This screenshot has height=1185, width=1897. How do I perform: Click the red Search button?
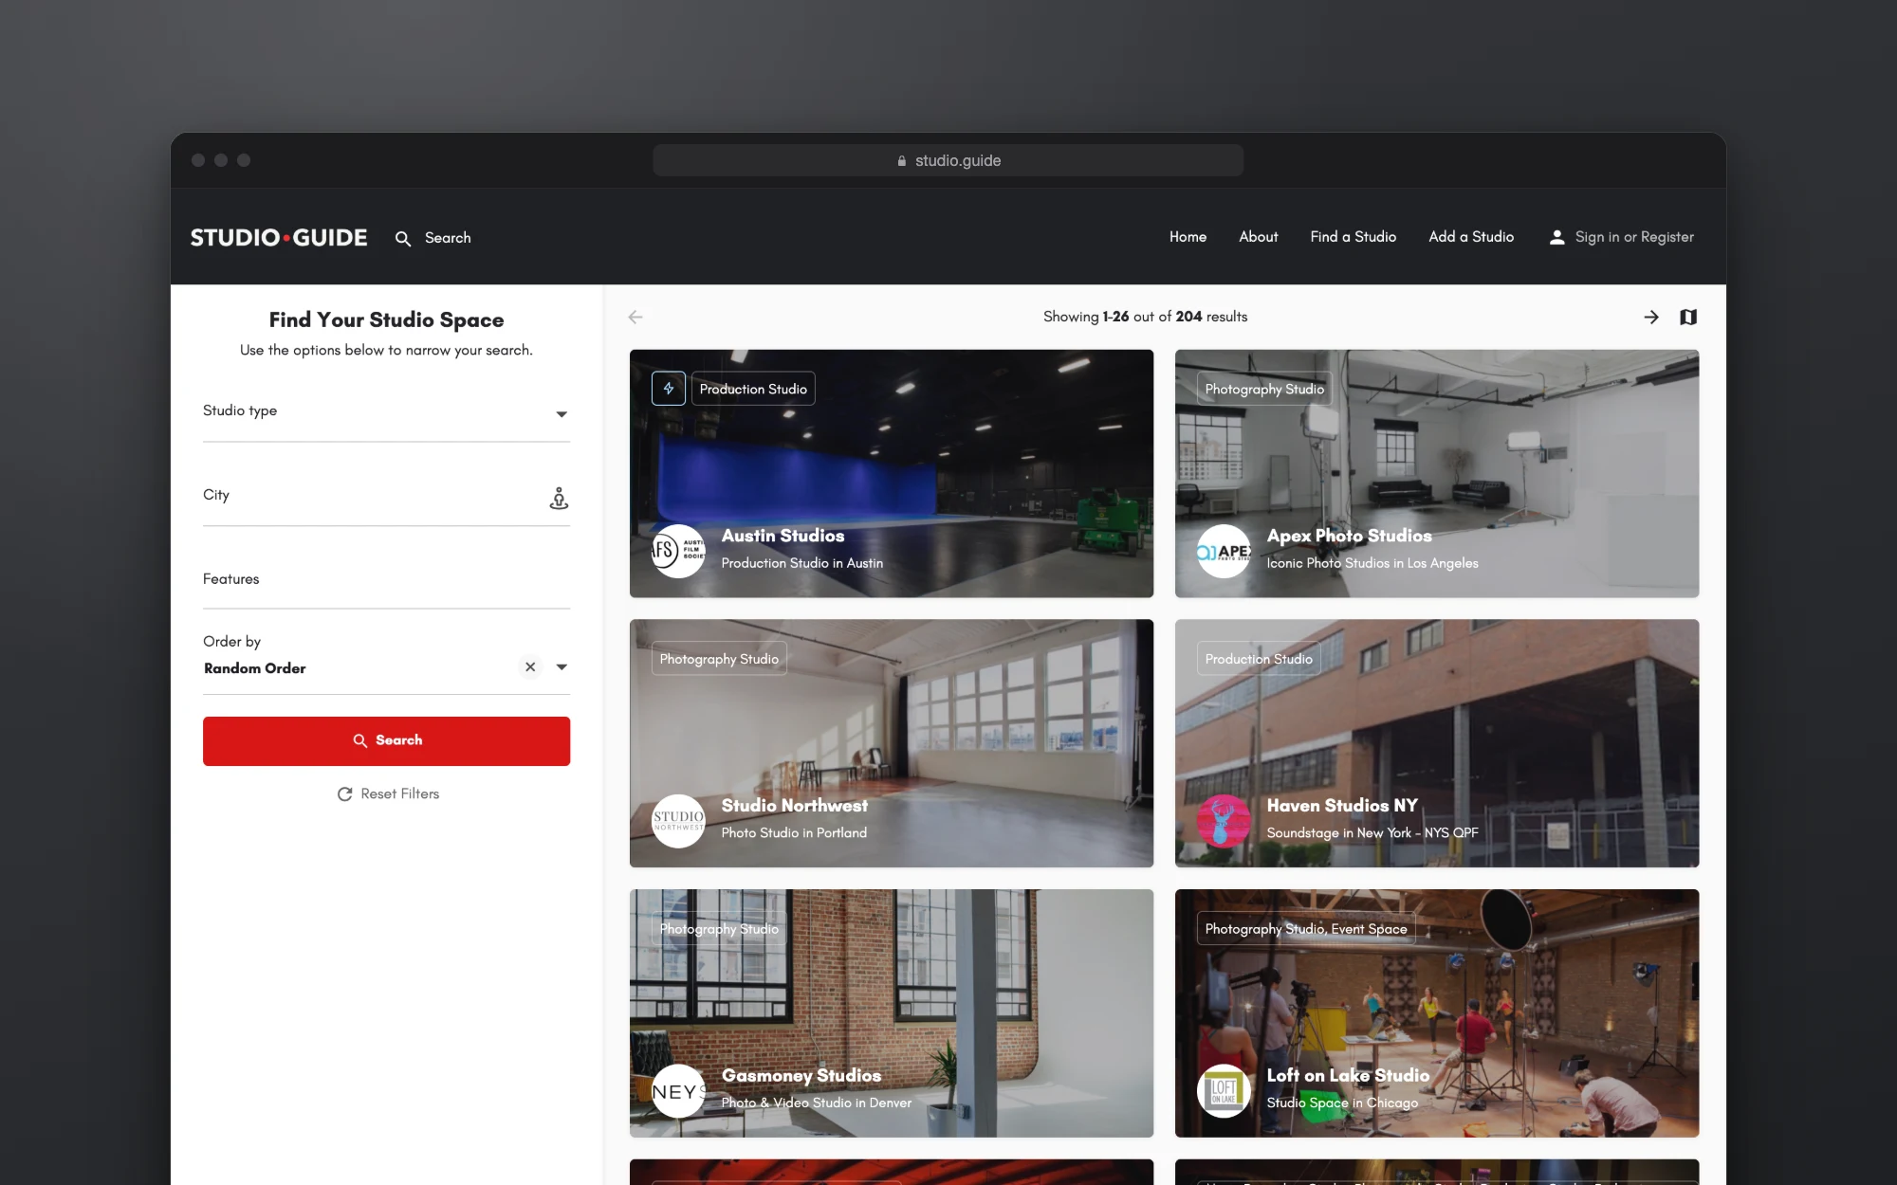pyautogui.click(x=386, y=740)
